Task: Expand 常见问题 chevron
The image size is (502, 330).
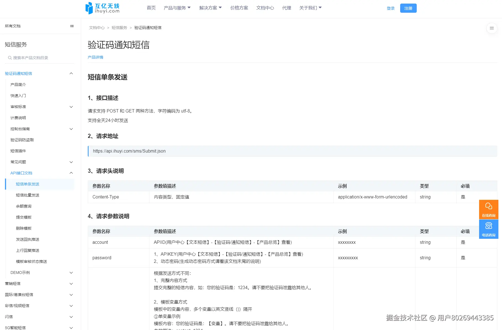Action: coord(71,162)
